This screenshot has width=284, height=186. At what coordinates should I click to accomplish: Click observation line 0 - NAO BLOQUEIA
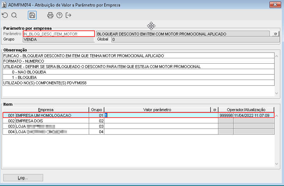tap(138, 72)
